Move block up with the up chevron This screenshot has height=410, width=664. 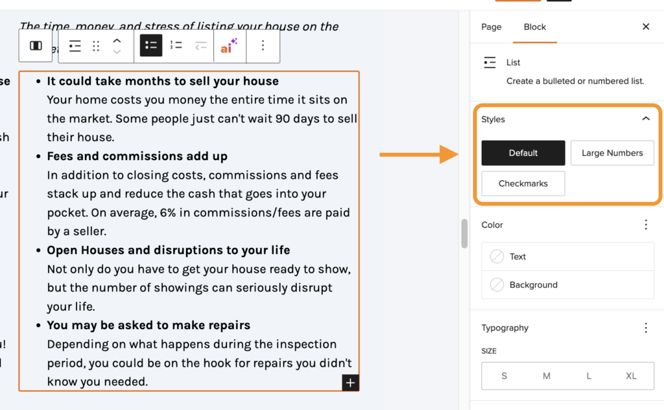(117, 41)
